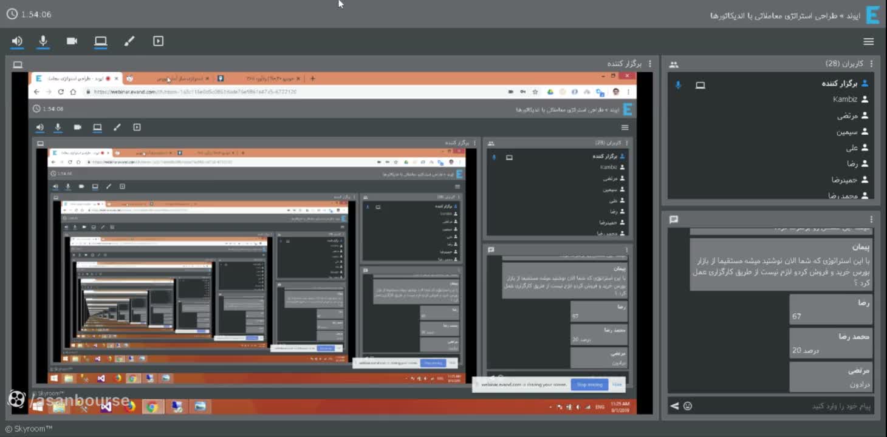Viewport: 887px width, 437px height.
Task: Open the chat panel three-dot options menu
Action: 871,219
